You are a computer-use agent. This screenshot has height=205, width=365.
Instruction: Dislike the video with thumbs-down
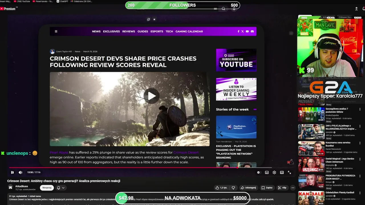coord(233,188)
